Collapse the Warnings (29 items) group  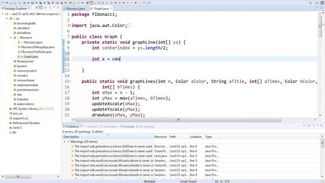click(x=64, y=141)
